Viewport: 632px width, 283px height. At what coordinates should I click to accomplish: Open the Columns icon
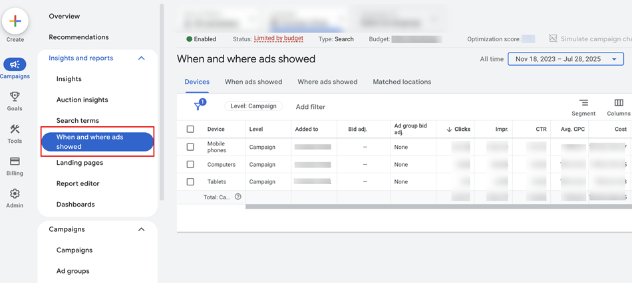coord(619,103)
